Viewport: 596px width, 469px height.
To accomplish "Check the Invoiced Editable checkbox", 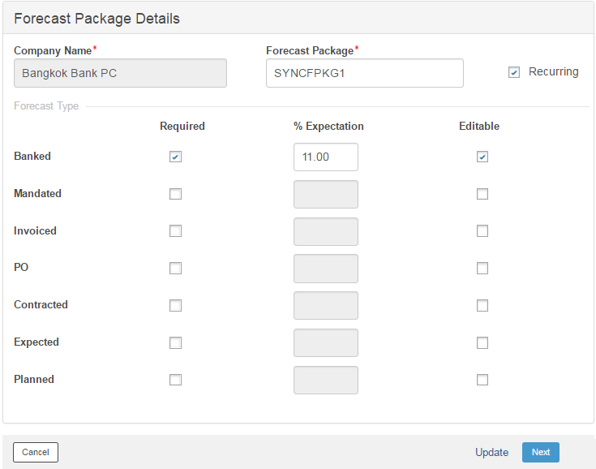I will point(482,231).
